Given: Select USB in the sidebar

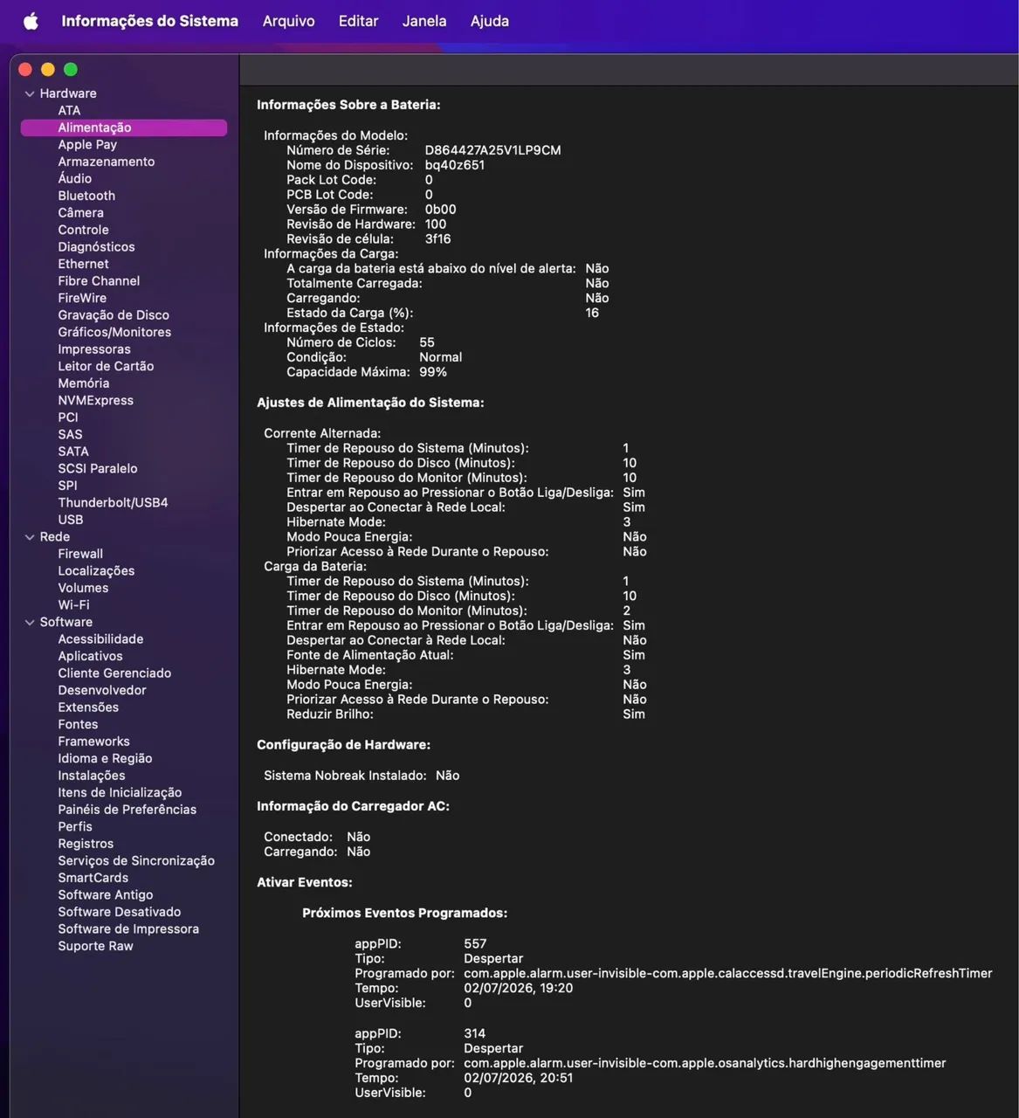Looking at the screenshot, I should pyautogui.click(x=71, y=520).
